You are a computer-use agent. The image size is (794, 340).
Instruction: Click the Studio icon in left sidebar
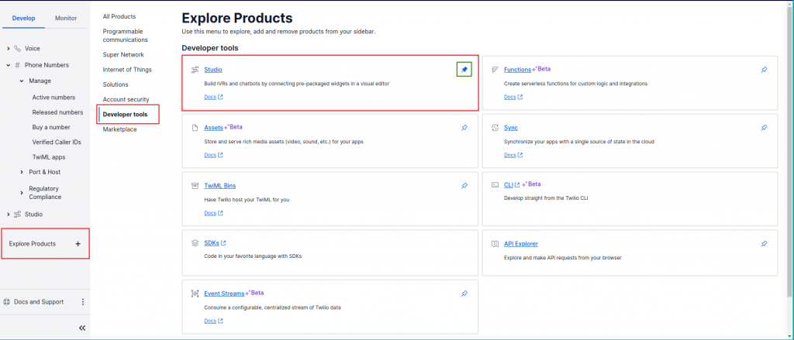(18, 215)
